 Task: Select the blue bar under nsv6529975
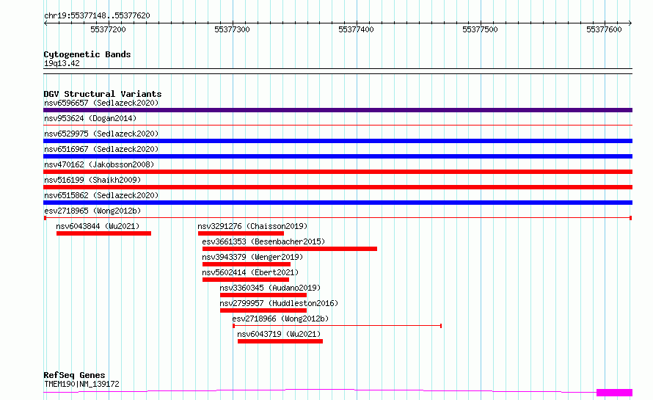point(338,141)
